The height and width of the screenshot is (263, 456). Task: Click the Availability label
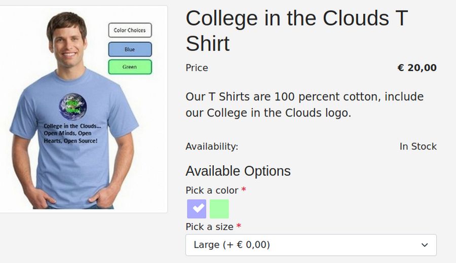[x=212, y=146]
